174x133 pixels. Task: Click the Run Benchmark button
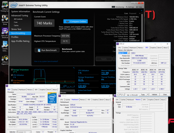47,50
